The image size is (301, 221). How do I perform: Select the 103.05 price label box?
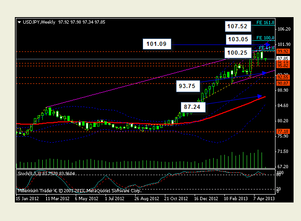click(238, 39)
